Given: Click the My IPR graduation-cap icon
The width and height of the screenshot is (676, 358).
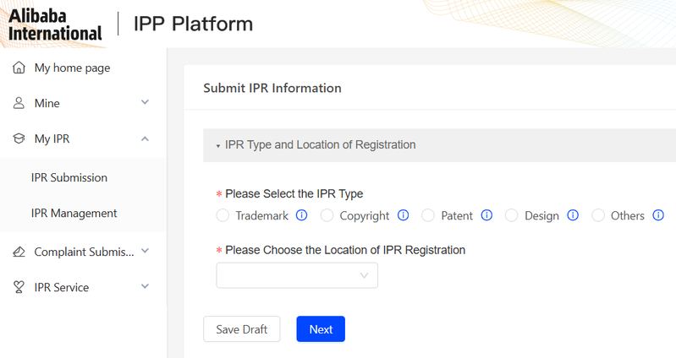Looking at the screenshot, I should pyautogui.click(x=19, y=138).
